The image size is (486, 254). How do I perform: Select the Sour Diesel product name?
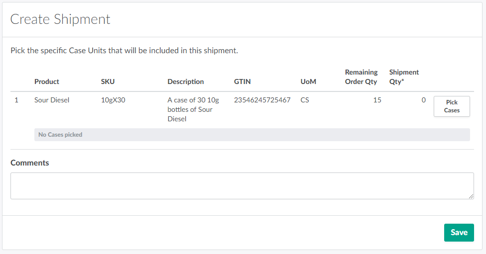click(52, 100)
